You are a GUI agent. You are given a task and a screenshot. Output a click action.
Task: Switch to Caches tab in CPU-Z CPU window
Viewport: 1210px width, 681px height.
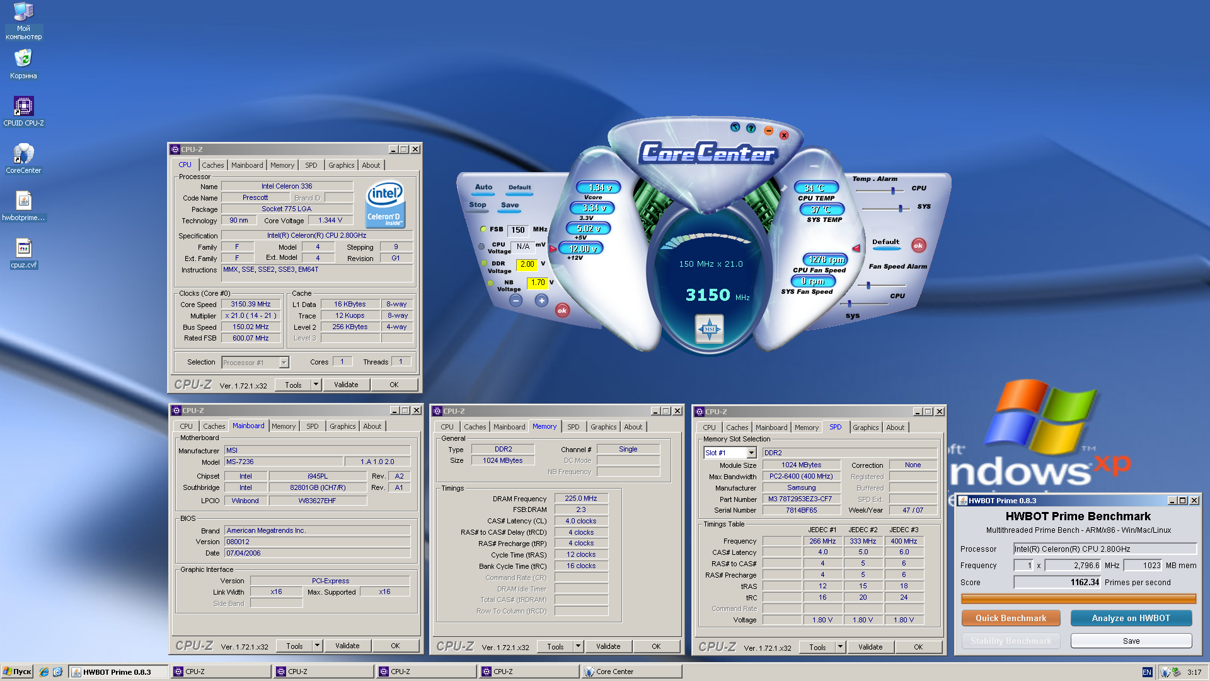213,165
